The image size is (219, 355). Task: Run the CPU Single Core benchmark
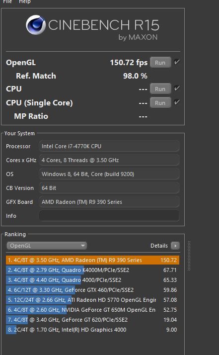pos(160,103)
